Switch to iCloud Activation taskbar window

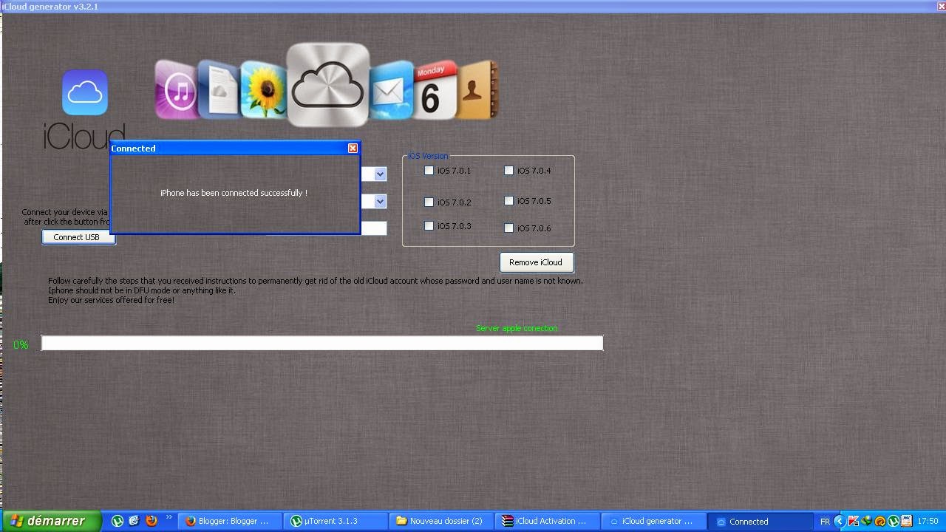(548, 521)
